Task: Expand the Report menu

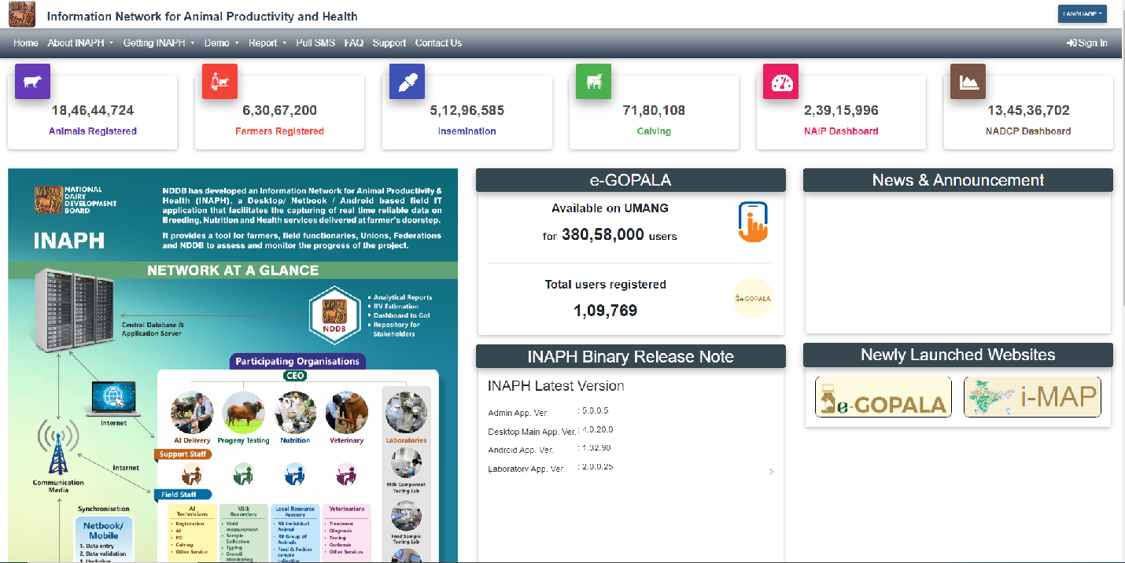Action: tap(268, 43)
